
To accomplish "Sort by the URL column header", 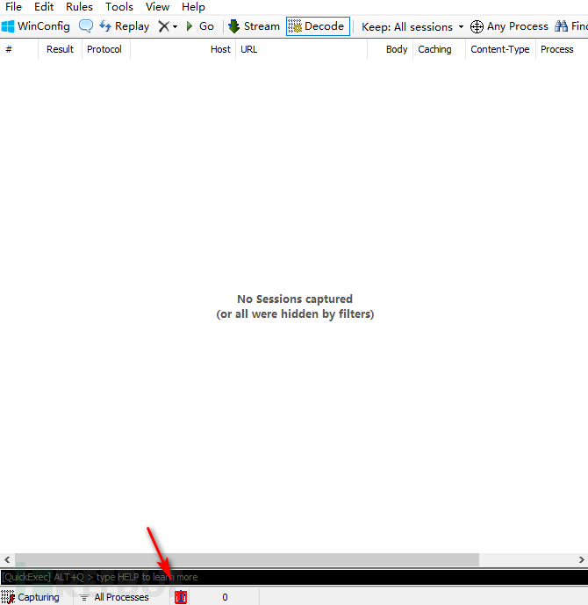I will (301, 49).
